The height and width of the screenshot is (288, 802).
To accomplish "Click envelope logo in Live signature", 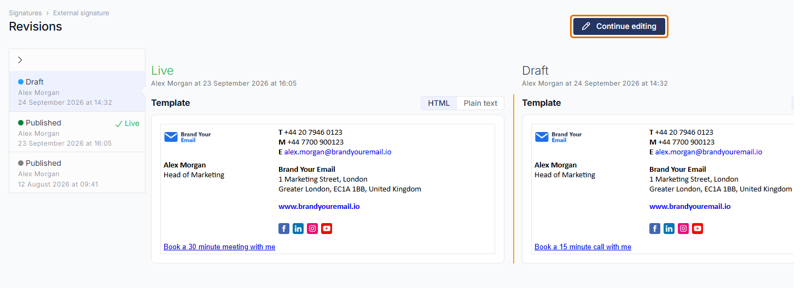I will [x=171, y=137].
